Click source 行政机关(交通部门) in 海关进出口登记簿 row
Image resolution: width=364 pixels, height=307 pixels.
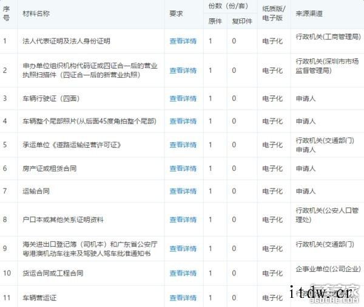pyautogui.click(x=325, y=244)
